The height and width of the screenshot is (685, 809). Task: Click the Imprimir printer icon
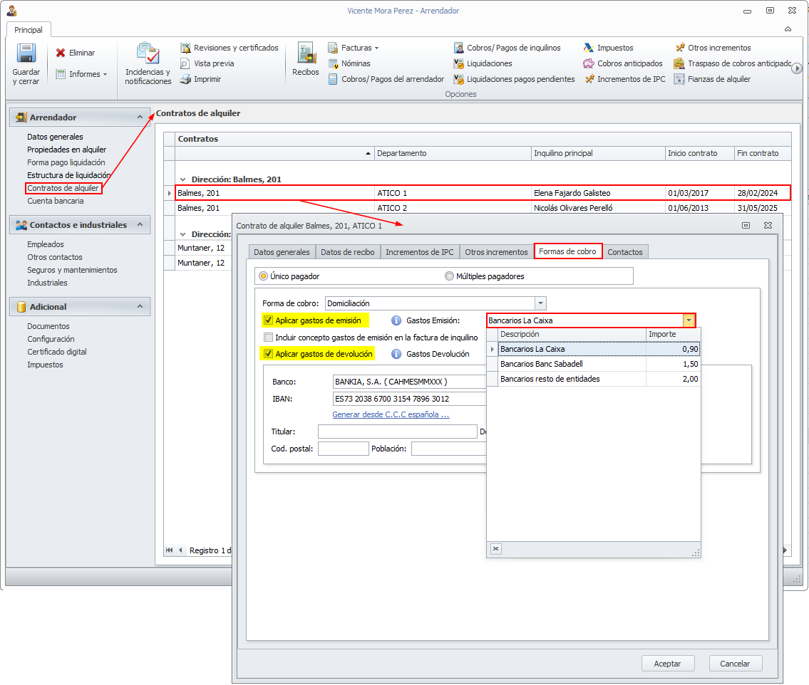click(x=185, y=79)
